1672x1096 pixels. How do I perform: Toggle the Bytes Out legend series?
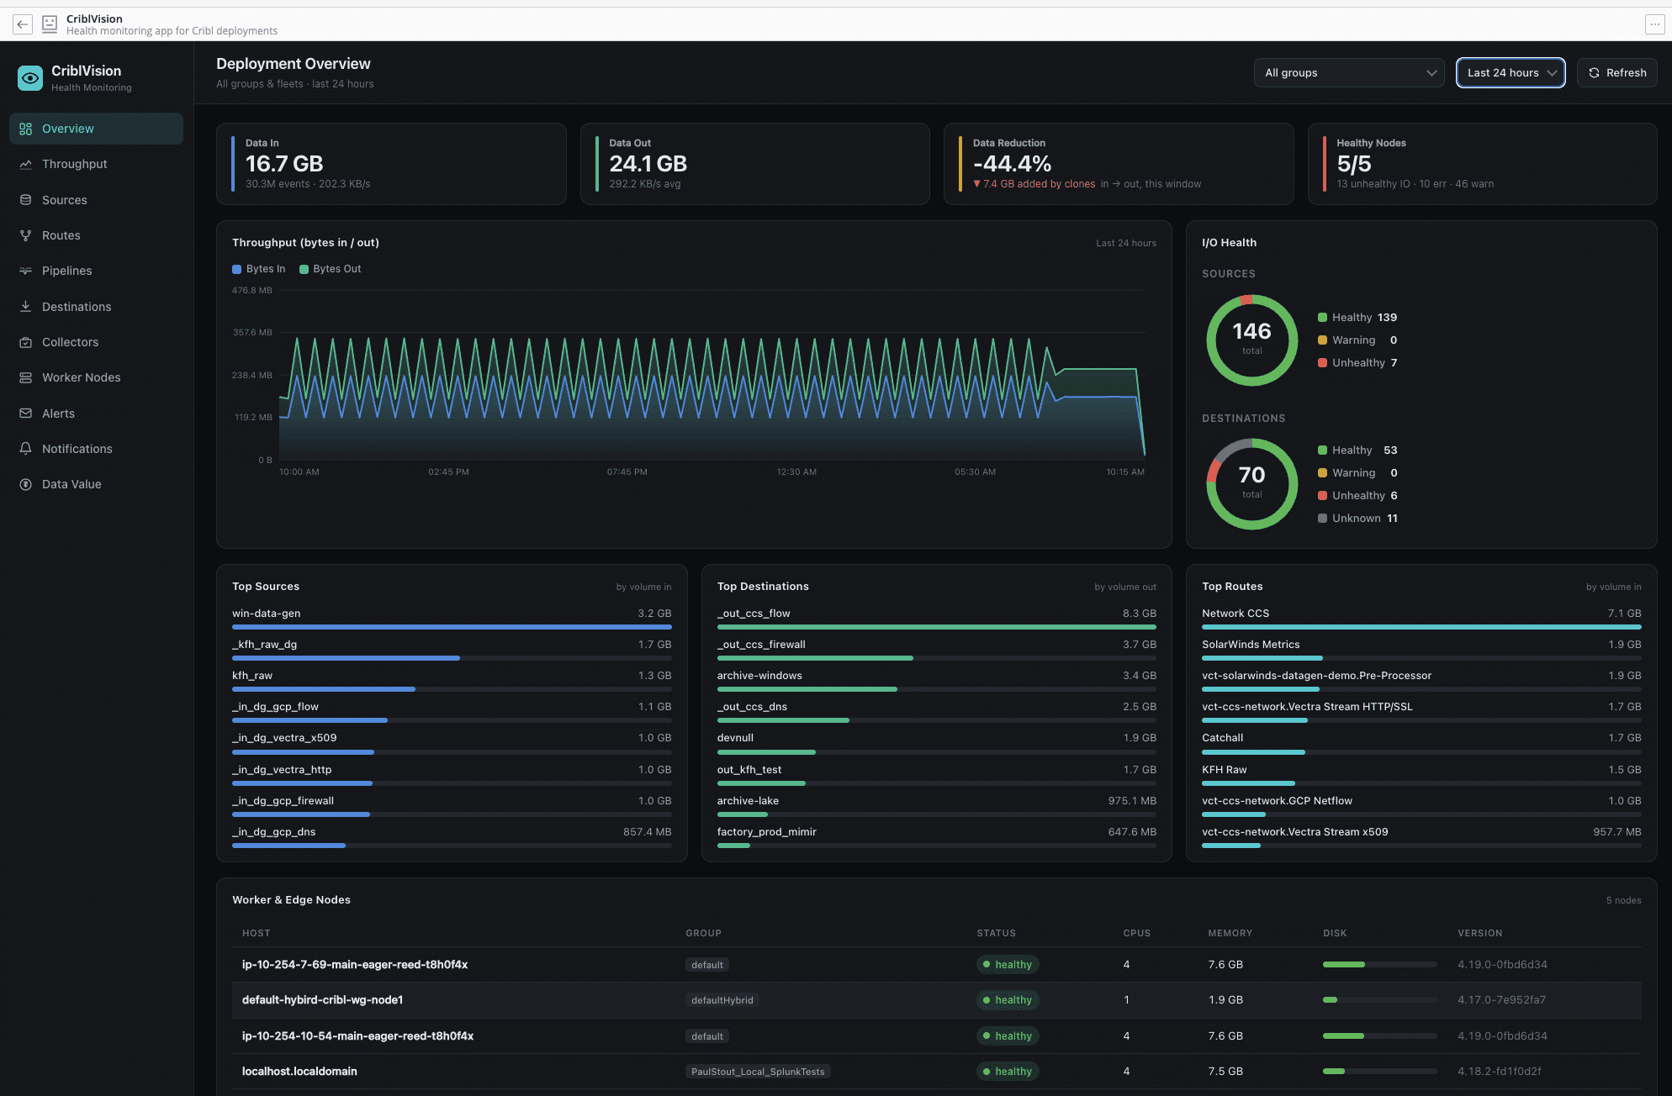coord(331,269)
